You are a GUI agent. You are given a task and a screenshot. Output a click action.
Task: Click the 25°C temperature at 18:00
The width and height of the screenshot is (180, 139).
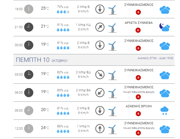[45, 8]
